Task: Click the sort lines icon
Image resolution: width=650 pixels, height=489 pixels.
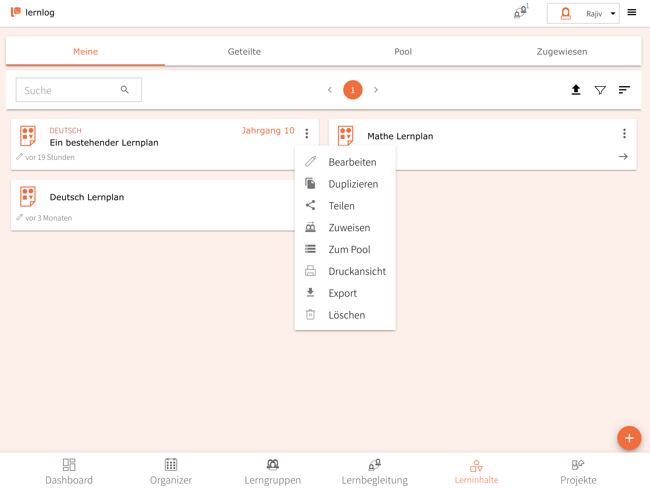Action: pos(624,90)
